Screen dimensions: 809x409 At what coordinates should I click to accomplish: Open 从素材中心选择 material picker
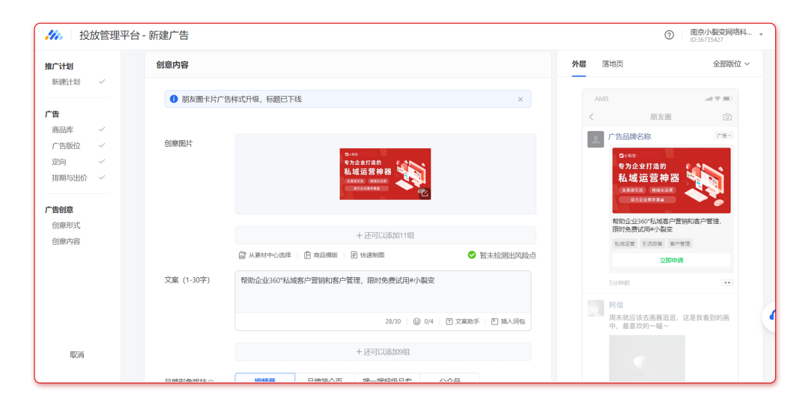coord(264,255)
